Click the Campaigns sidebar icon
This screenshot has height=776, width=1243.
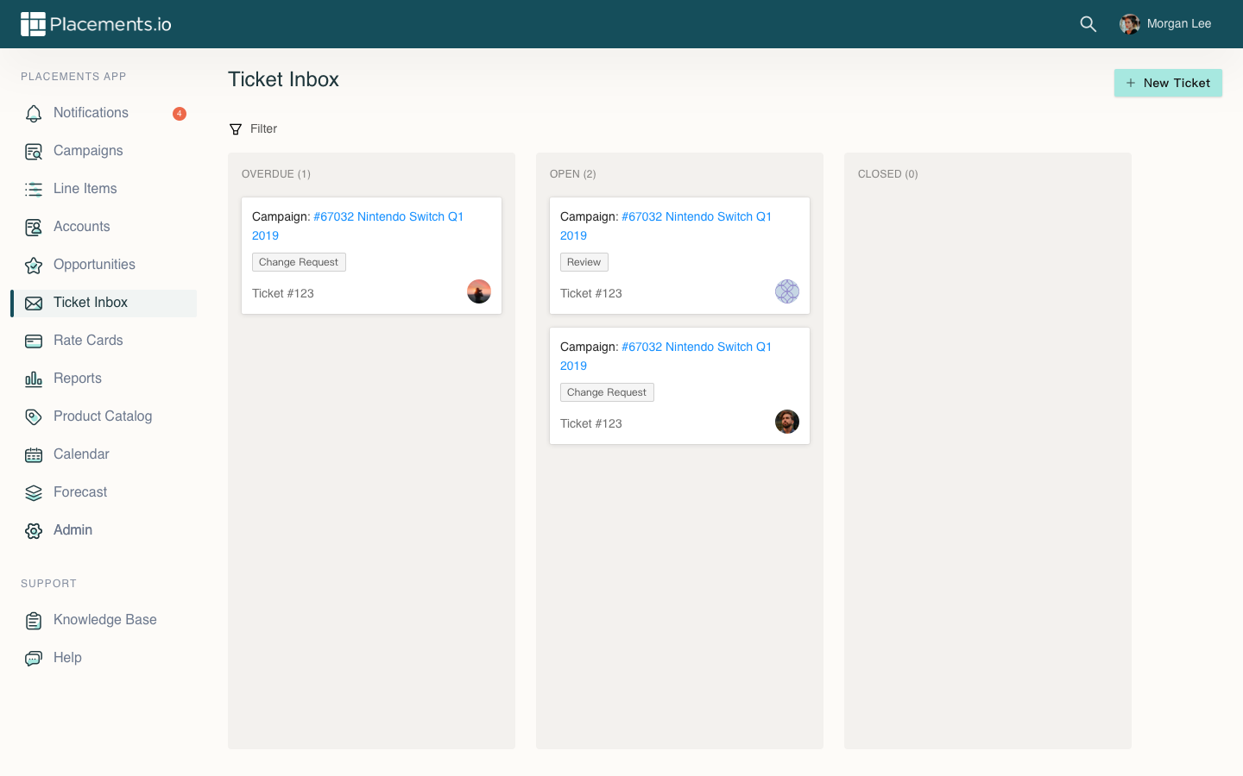[34, 152]
